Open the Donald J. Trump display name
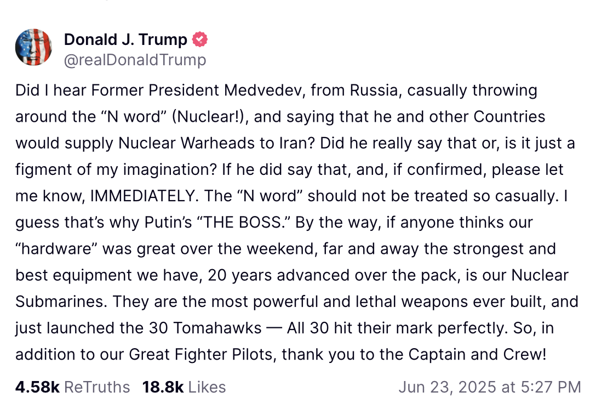Image resolution: width=596 pixels, height=409 pixels. point(125,39)
